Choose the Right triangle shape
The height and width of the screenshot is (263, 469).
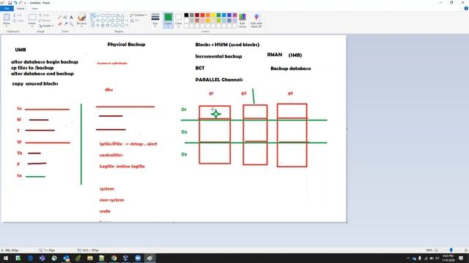click(x=93, y=20)
